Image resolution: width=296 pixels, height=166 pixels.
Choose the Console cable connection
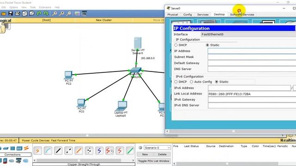(x=48, y=151)
